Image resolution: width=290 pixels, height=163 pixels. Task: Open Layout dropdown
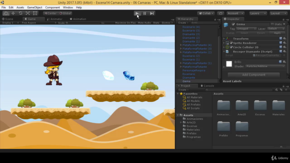[278, 13]
